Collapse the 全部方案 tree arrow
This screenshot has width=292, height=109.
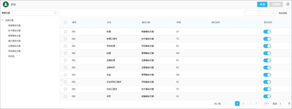[x=2, y=20]
